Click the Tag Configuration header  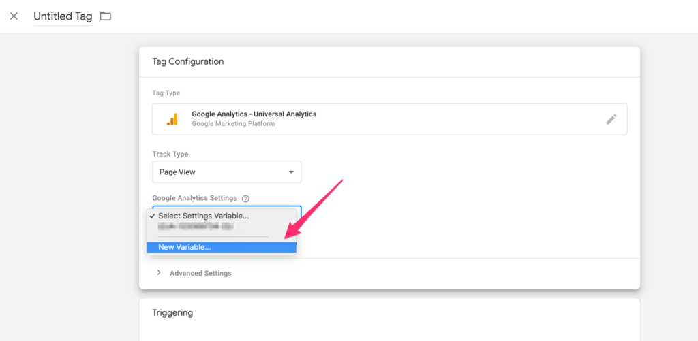click(x=188, y=61)
